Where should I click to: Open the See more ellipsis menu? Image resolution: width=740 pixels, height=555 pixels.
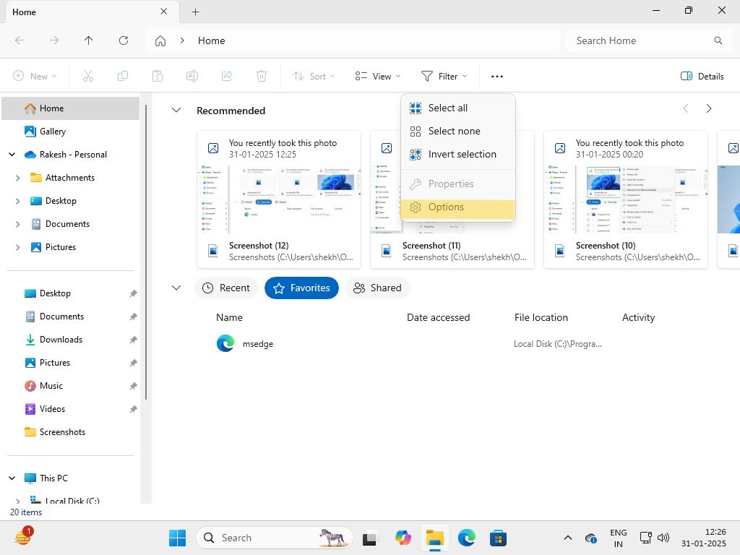[496, 76]
